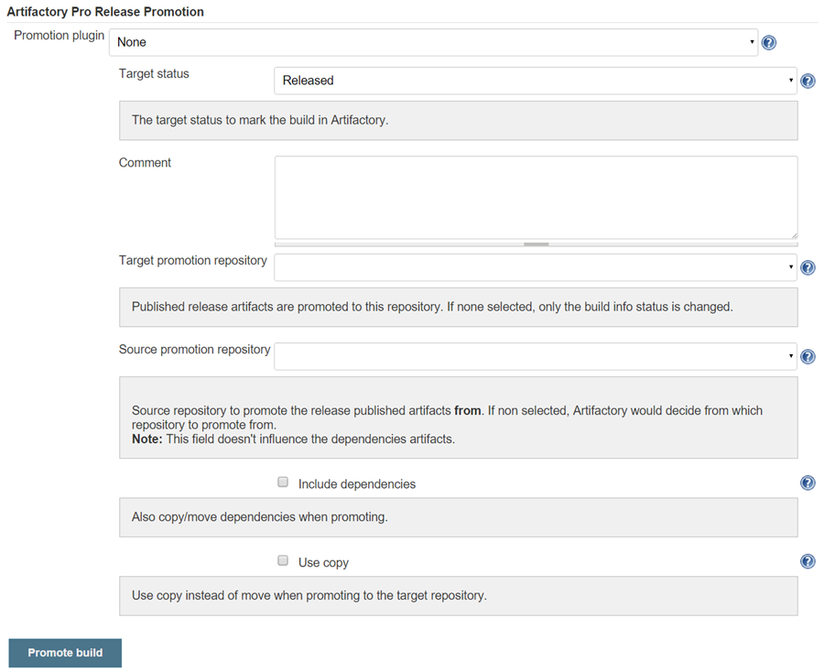Open help for Target promotion repository
The height and width of the screenshot is (672, 824).
(808, 268)
